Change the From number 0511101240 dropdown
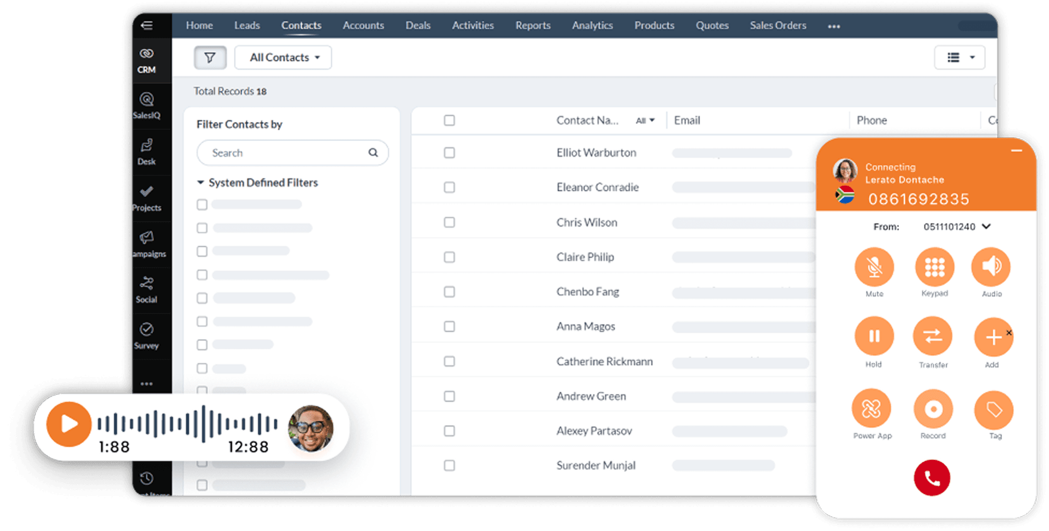 click(957, 227)
